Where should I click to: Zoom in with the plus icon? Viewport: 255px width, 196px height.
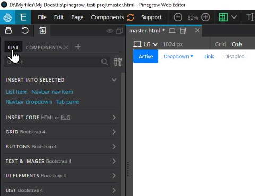point(206,17)
